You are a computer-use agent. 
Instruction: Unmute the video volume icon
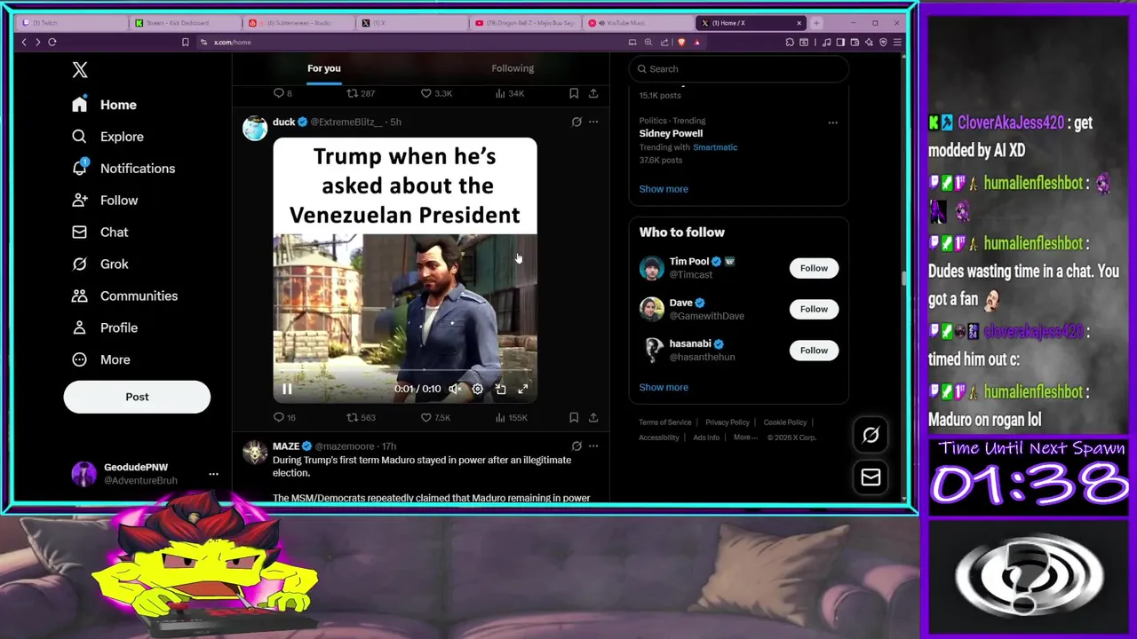(x=455, y=389)
